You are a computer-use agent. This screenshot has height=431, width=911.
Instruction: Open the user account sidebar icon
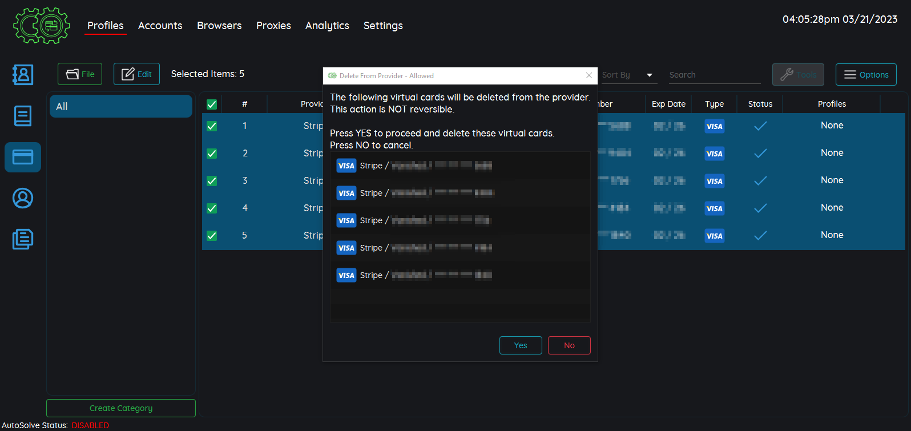tap(23, 198)
